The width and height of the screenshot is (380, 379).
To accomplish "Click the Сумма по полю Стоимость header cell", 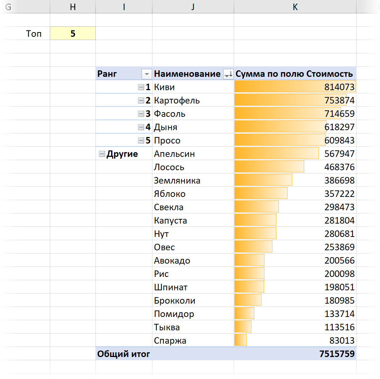I will pyautogui.click(x=294, y=74).
